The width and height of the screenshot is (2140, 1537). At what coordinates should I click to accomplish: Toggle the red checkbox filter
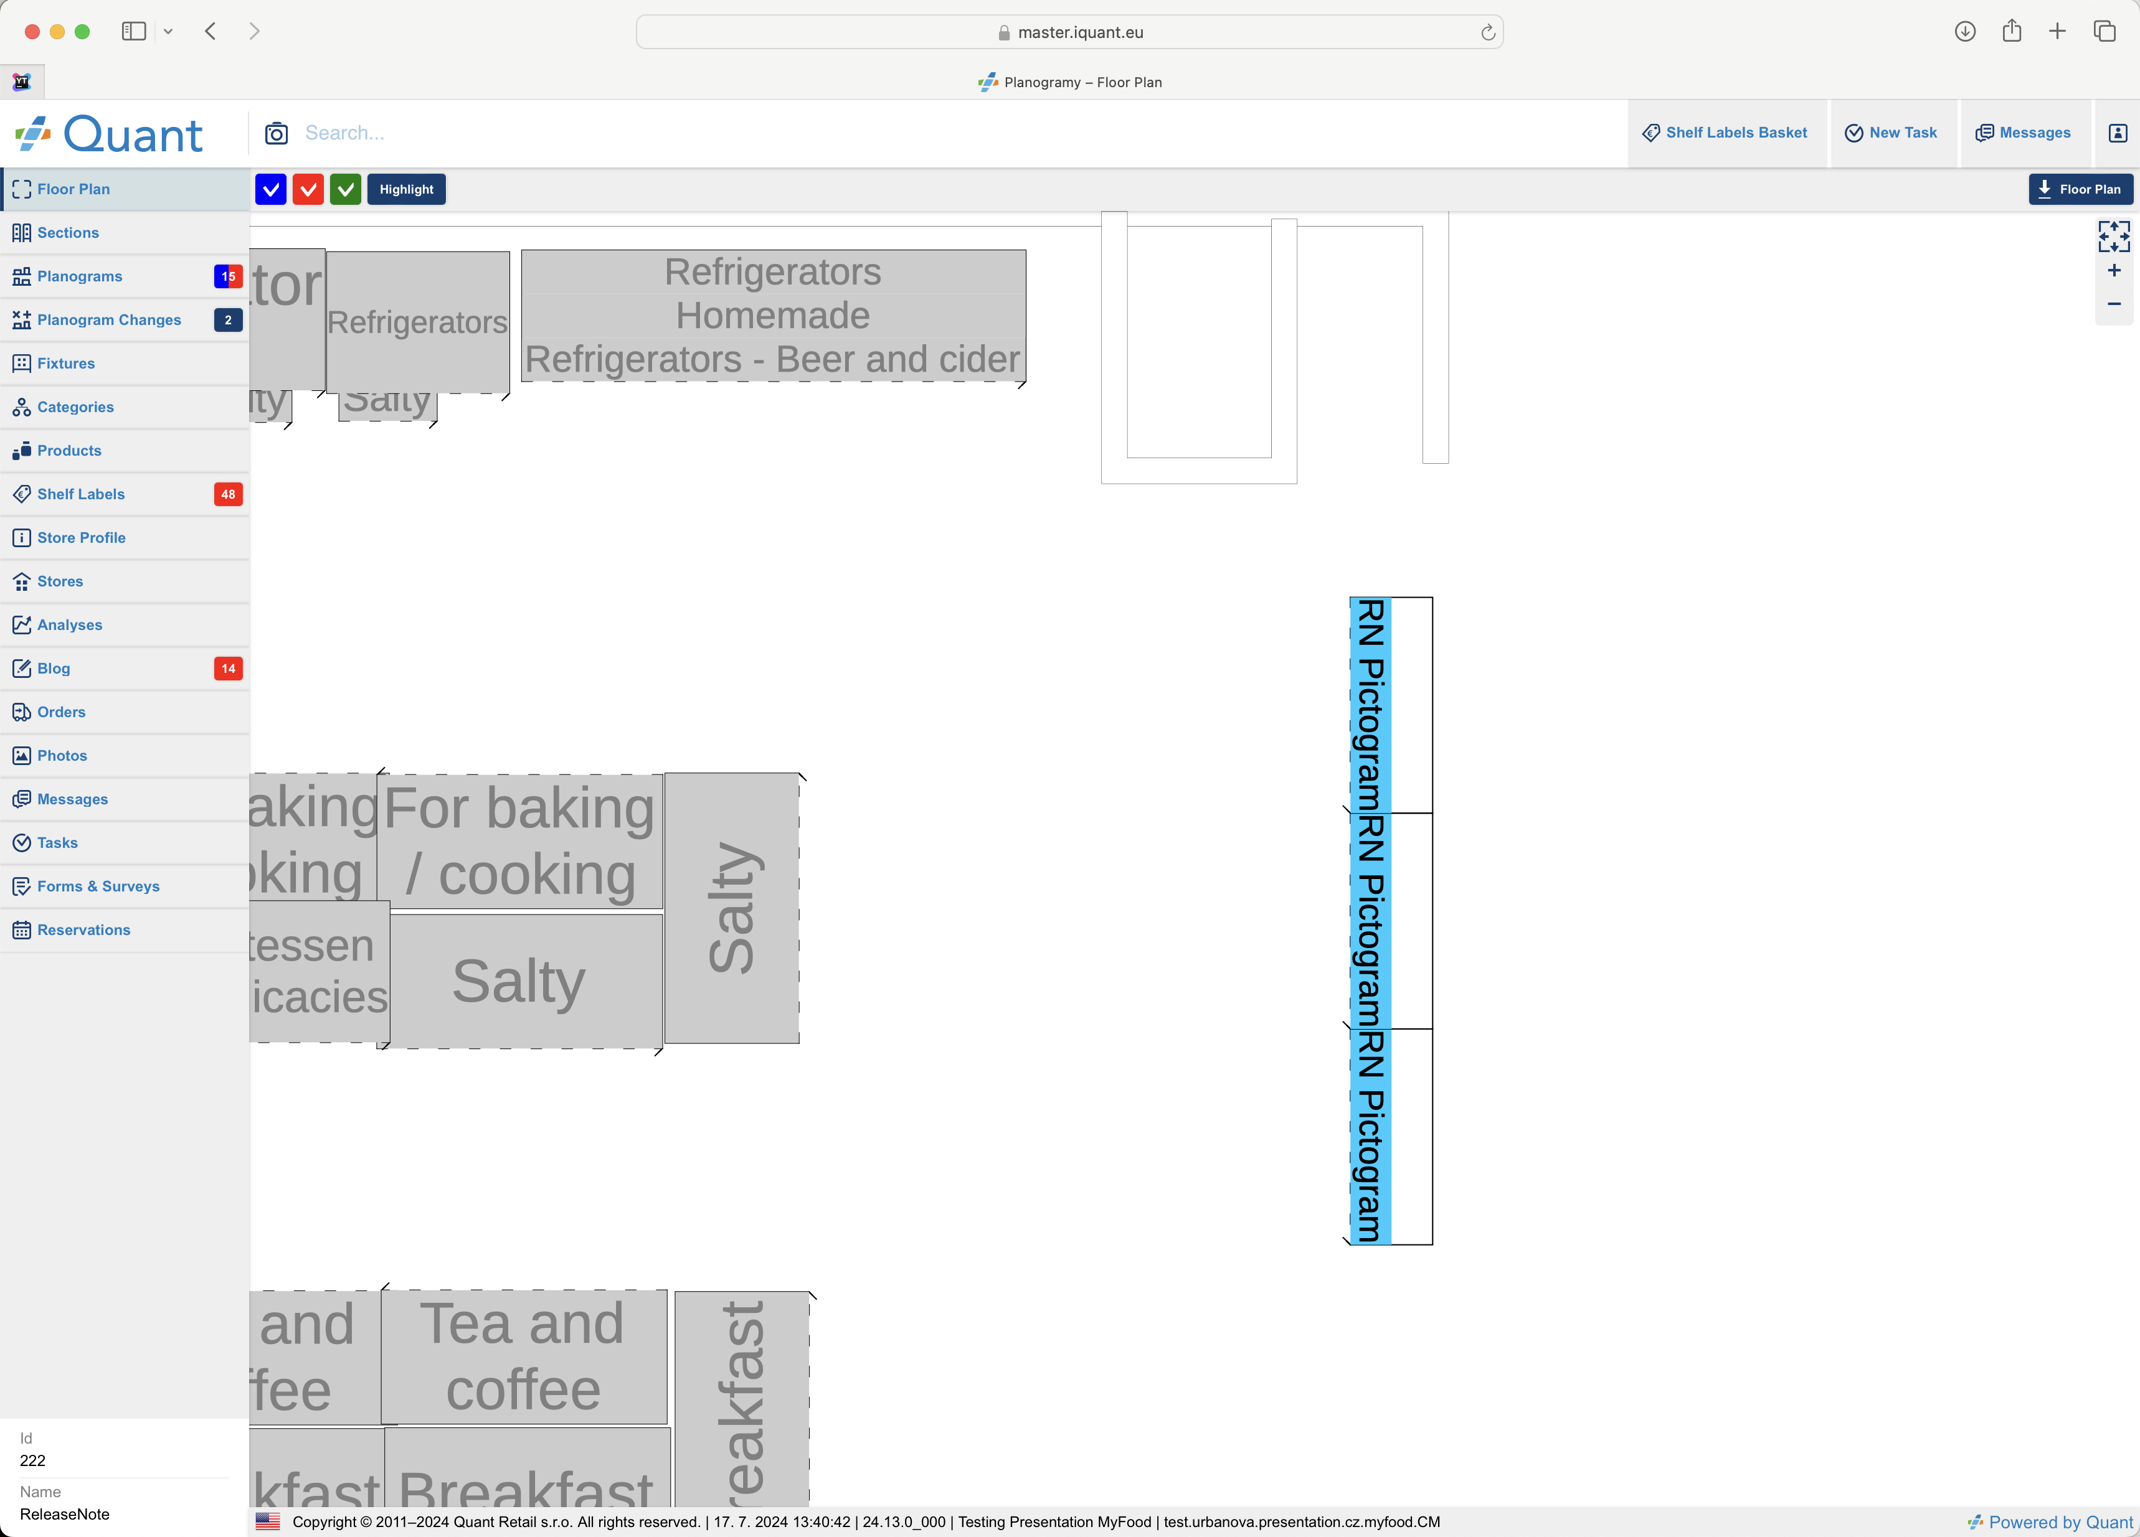(x=308, y=189)
